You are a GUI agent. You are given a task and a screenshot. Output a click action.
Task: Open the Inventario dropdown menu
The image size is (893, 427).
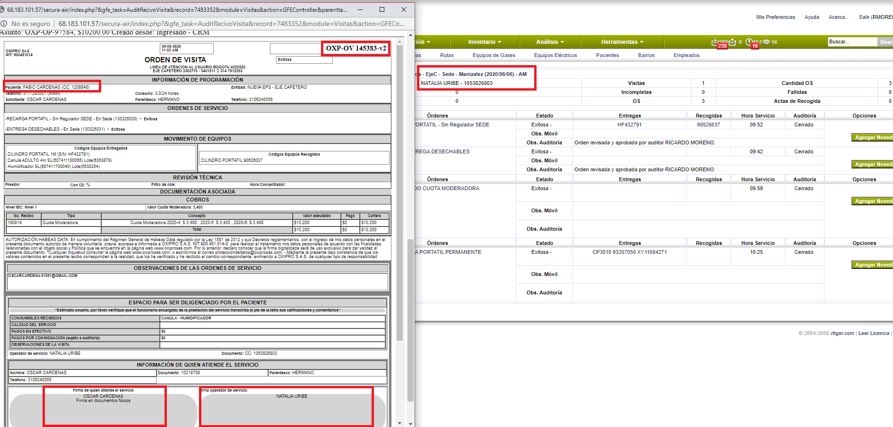[x=485, y=42]
